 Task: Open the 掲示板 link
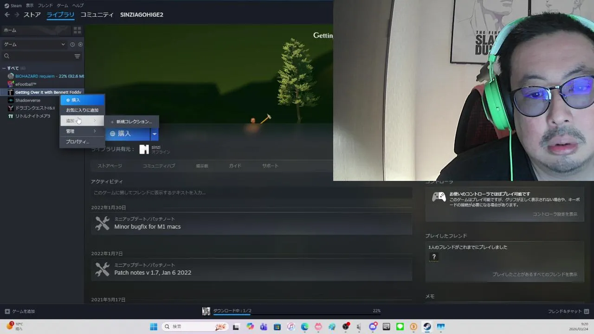tap(202, 166)
